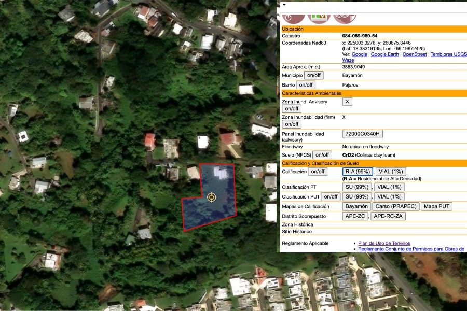Toggle Zona Inundabilidad (firm) on/off

291,124
